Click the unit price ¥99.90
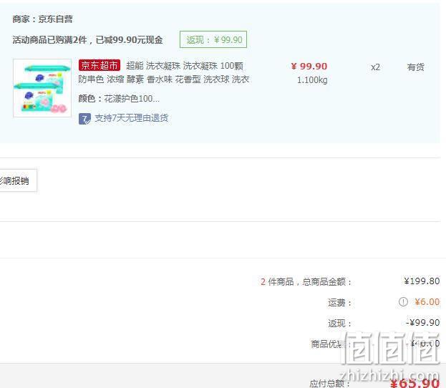The height and width of the screenshot is (388, 446). coord(309,67)
